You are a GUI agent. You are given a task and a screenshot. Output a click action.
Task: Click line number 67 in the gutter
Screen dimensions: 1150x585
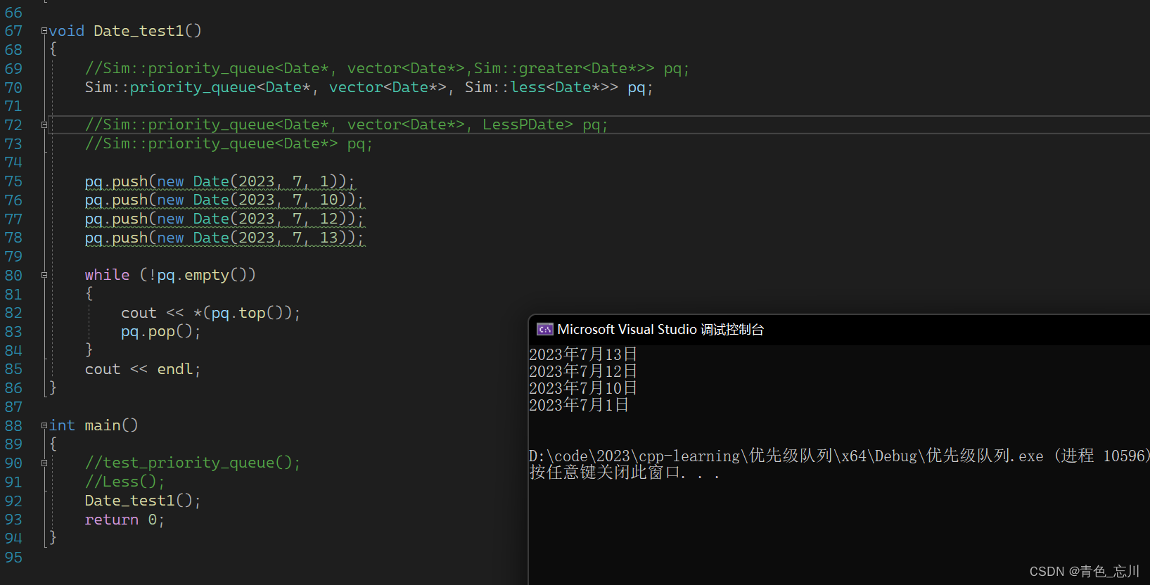click(13, 31)
